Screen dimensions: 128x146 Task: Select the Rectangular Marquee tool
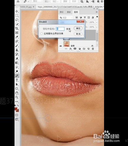tap(17, 16)
